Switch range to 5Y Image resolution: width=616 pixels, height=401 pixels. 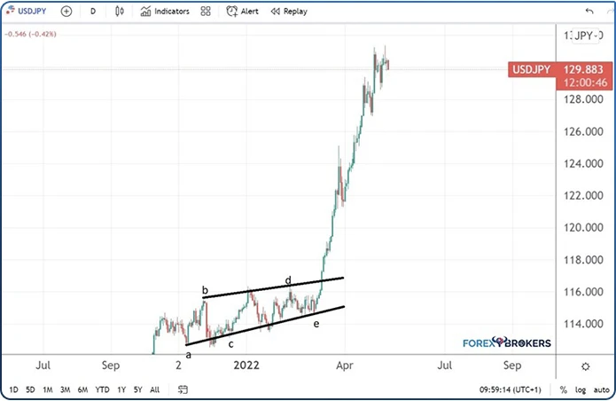click(137, 389)
